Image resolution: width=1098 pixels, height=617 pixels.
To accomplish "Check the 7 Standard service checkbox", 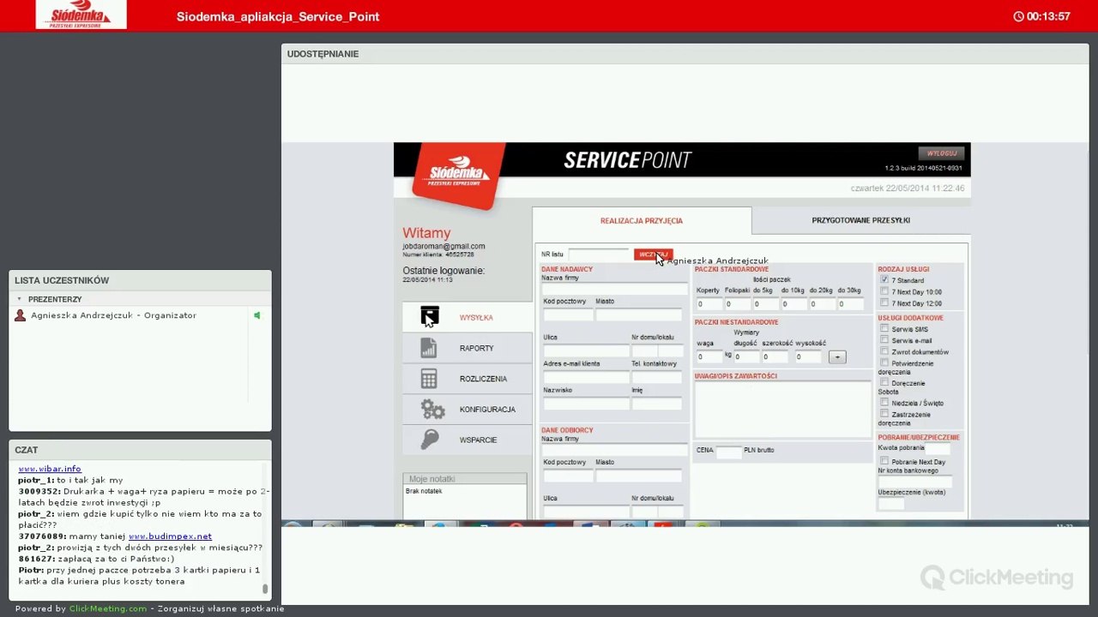I will coord(884,279).
